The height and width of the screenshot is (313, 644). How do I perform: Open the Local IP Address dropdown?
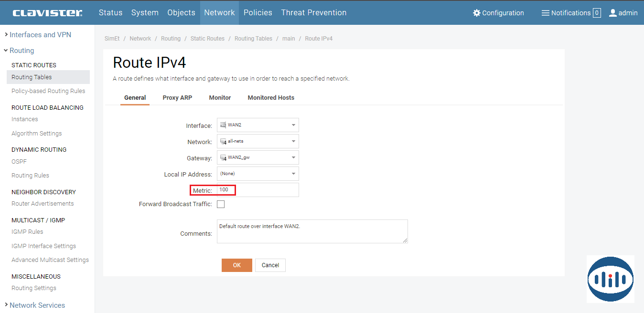[258, 174]
